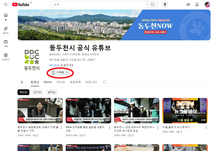The width and height of the screenshot is (214, 151).
Task: Click channel name 동두천시 공식 유튜브
Action: tap(80, 48)
